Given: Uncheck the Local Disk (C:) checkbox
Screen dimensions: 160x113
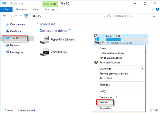Looking at the screenshot, I should pyautogui.click(x=96, y=36).
